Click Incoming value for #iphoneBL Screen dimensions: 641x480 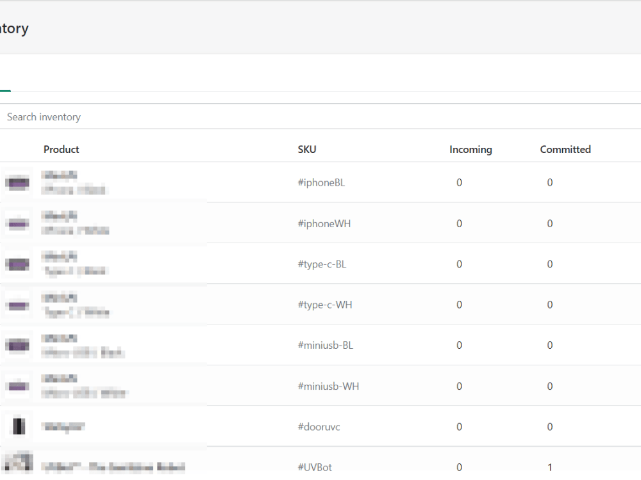pyautogui.click(x=459, y=182)
